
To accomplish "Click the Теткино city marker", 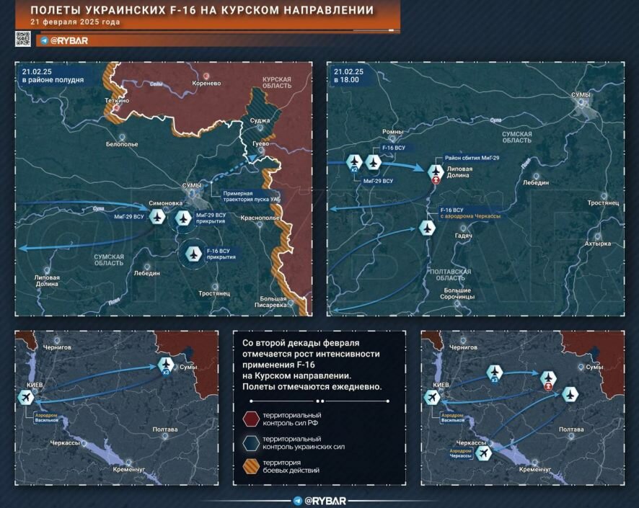I will [x=117, y=108].
